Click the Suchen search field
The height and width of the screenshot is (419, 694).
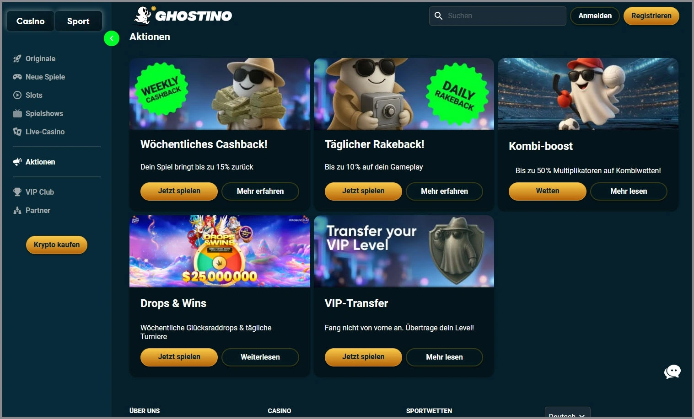498,16
